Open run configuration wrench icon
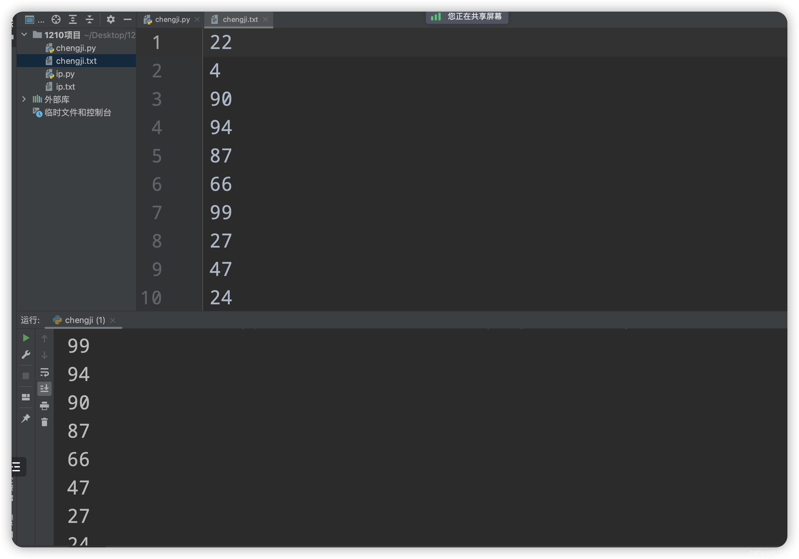Viewport: 799px width, 559px height. coord(26,355)
